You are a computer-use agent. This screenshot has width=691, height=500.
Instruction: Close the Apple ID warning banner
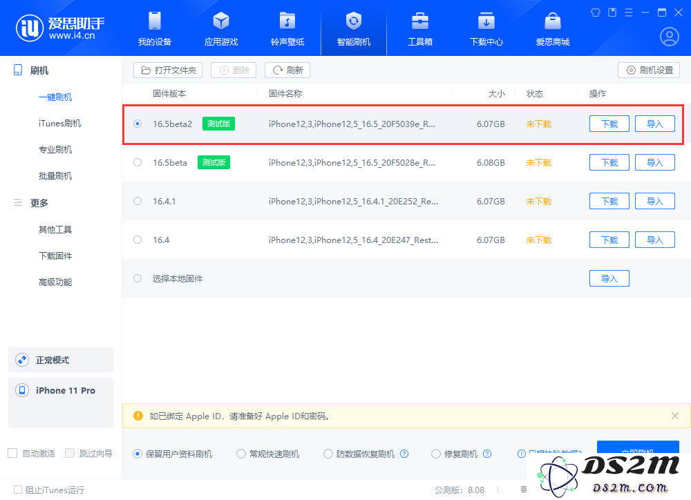(674, 416)
